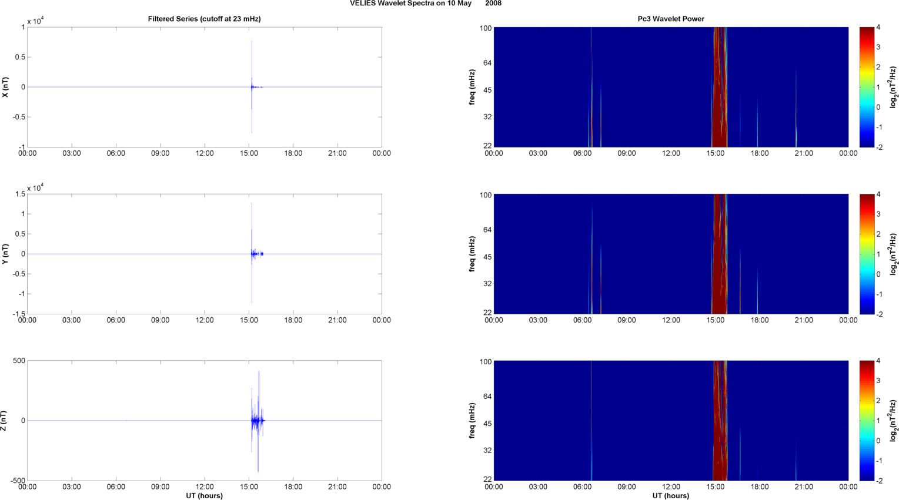Click the burst of oscillations in the Z series plot
The width and height of the screenshot is (899, 500).
point(257,421)
